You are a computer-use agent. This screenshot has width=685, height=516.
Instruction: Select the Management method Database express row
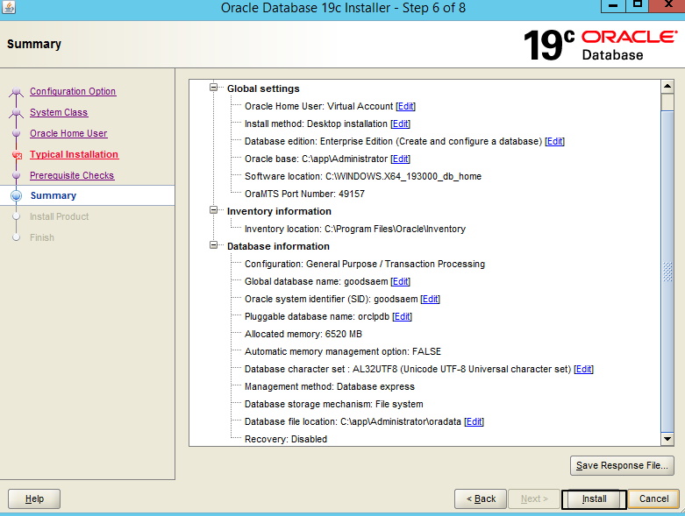(330, 387)
